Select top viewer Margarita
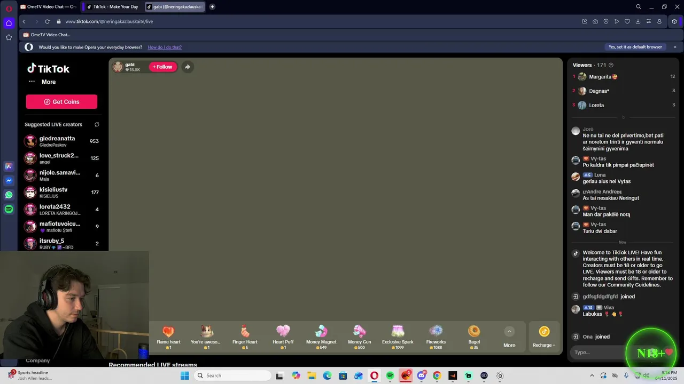This screenshot has width=684, height=384. click(x=624, y=77)
